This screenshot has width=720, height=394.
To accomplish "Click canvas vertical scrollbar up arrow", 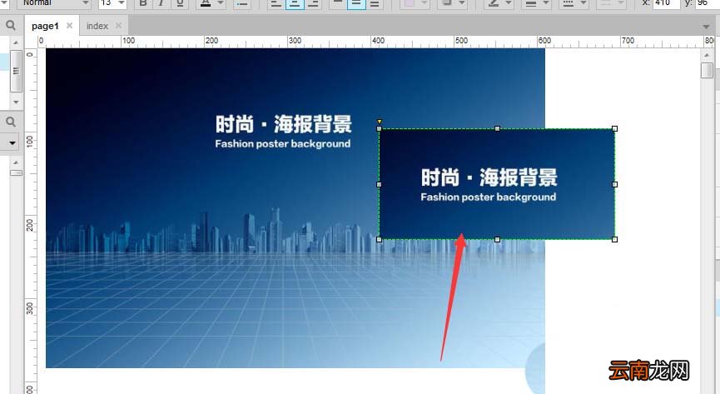I will (708, 55).
